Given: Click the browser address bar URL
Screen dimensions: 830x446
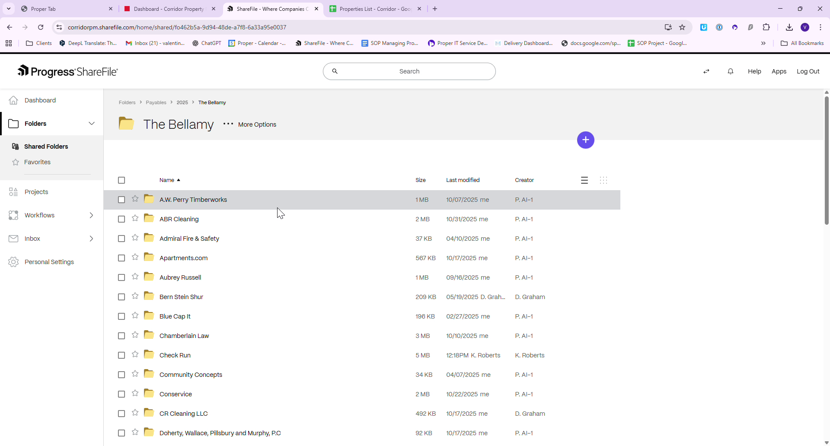Looking at the screenshot, I should coord(177,27).
